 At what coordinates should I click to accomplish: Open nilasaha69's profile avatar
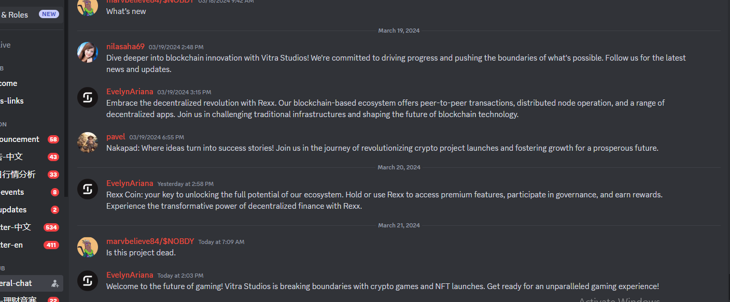[88, 52]
